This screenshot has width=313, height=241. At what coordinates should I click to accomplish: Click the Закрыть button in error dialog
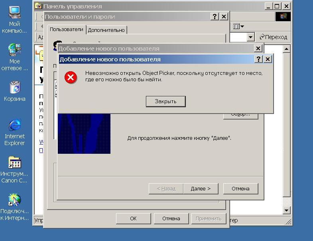click(166, 101)
